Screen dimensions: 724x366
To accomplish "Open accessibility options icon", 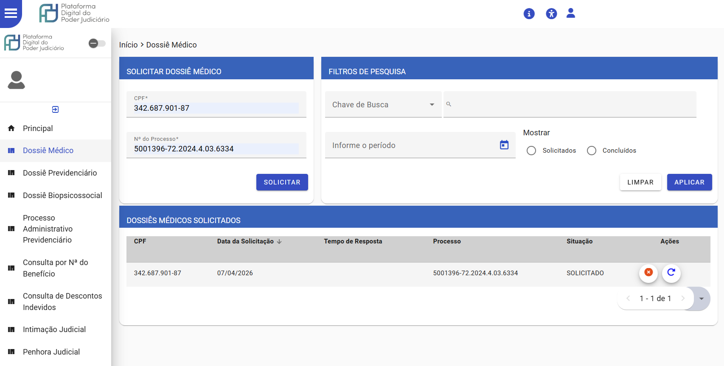I will pos(551,14).
